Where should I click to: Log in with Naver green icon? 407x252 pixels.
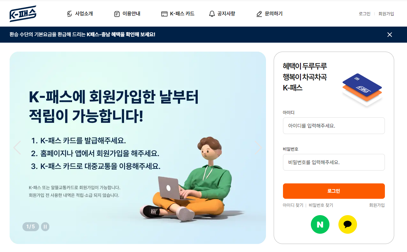pyautogui.click(x=320, y=224)
